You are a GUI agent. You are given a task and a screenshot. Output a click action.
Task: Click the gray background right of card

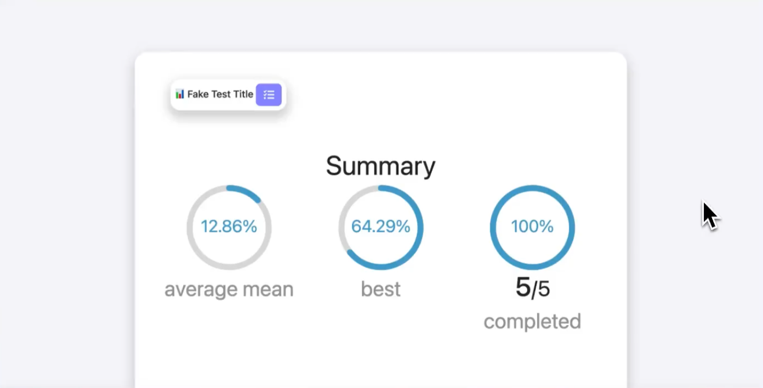(x=695, y=130)
